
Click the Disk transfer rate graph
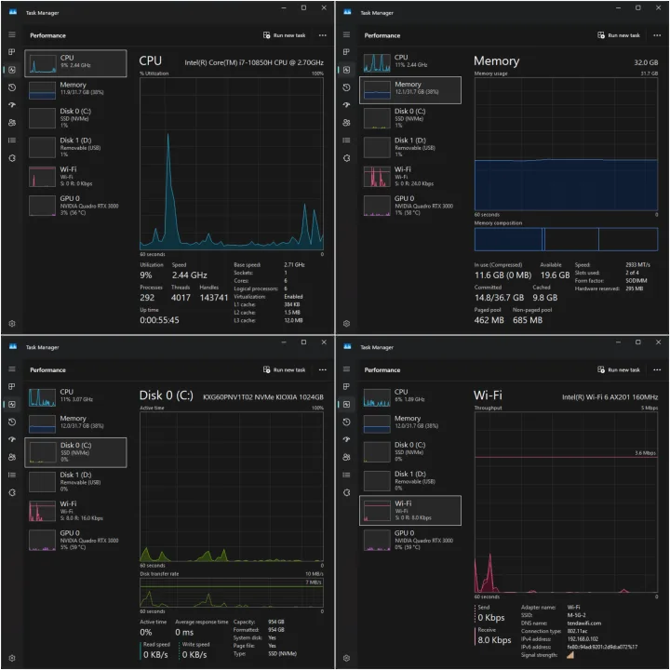tap(232, 593)
